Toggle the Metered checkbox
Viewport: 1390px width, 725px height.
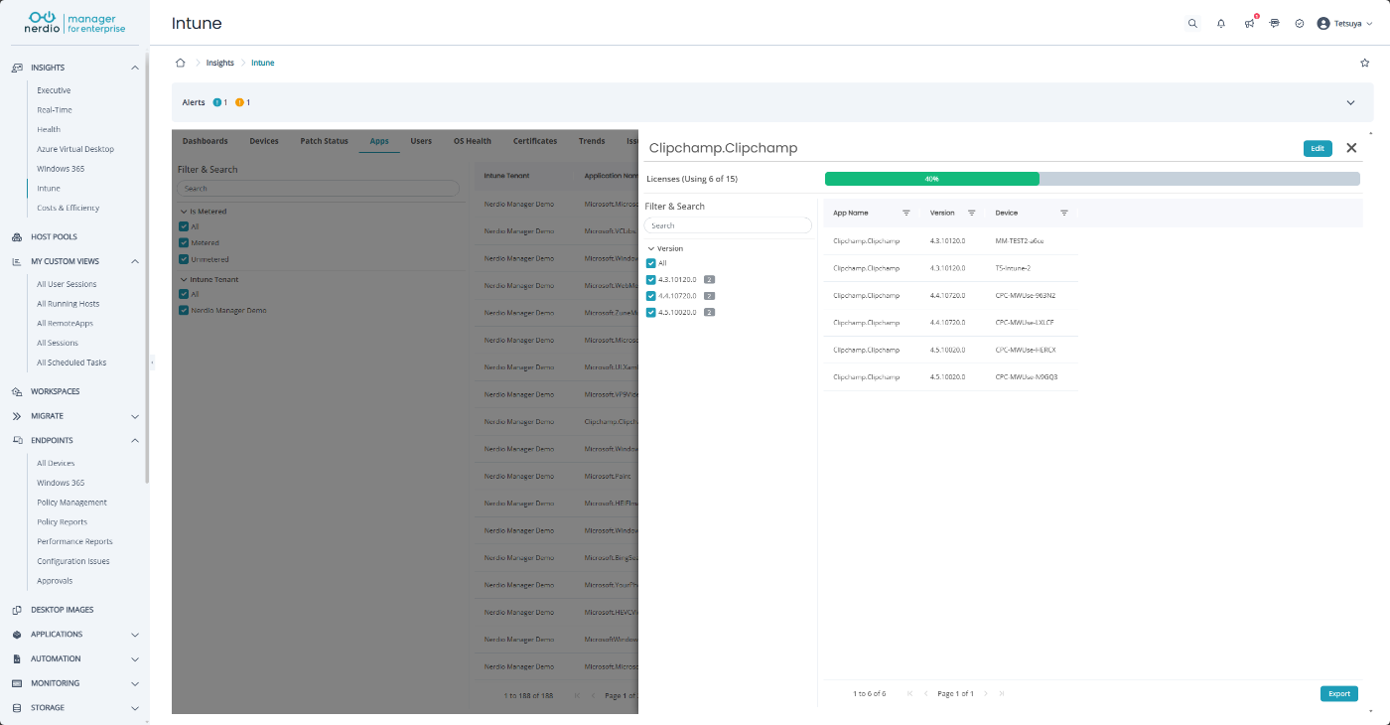pyautogui.click(x=184, y=242)
